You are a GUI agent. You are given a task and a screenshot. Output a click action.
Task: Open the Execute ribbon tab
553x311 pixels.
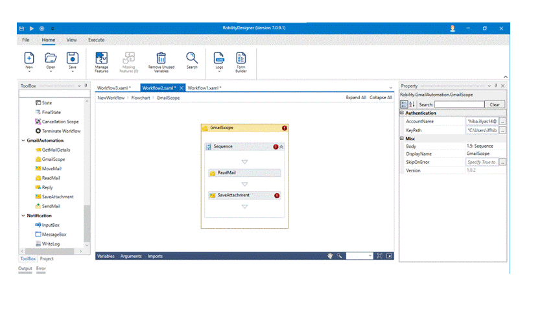tap(96, 40)
